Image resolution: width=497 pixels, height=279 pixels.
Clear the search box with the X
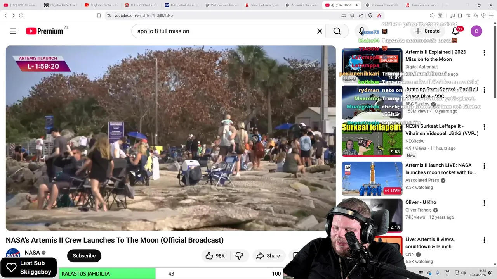pos(320,31)
